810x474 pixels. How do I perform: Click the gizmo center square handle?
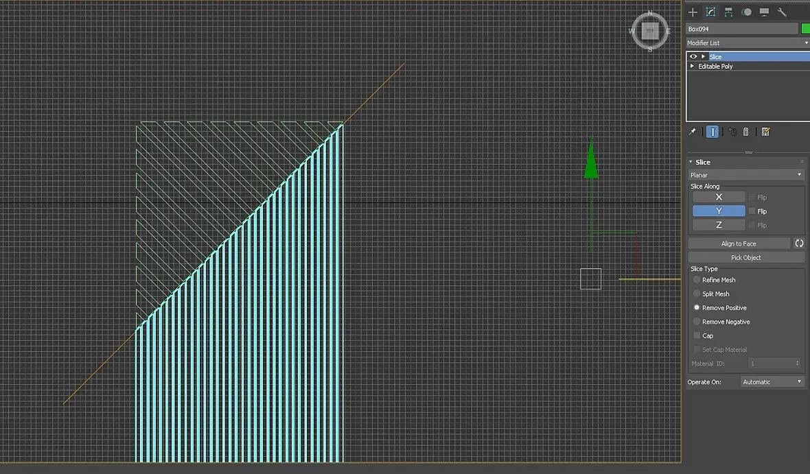(590, 279)
